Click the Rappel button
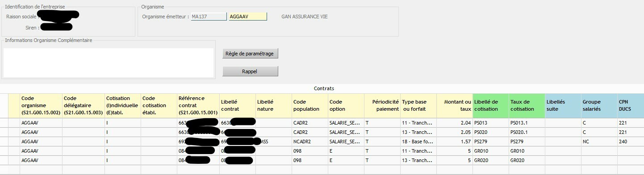Screen dimensions: 644x175 point(250,71)
